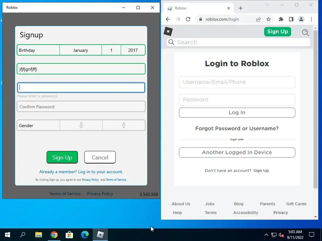This screenshot has height=241, width=322.
Task: Click the Log In button
Action: click(237, 113)
